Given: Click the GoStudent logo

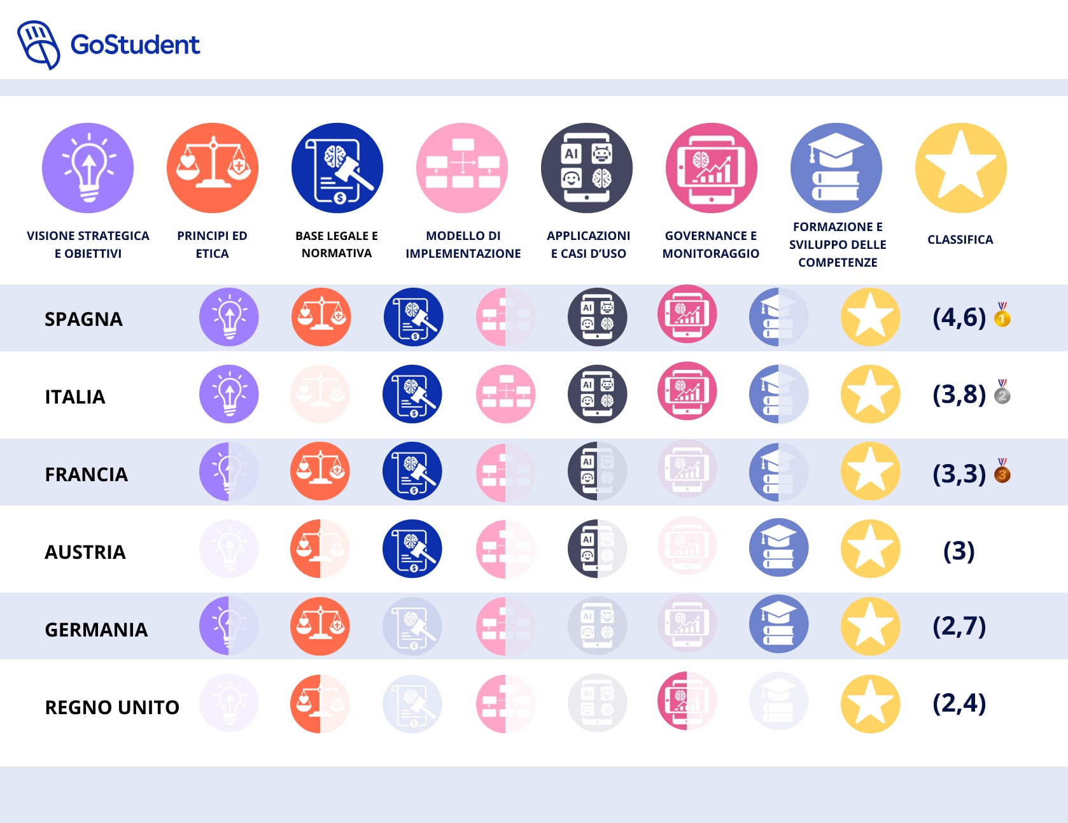Looking at the screenshot, I should pyautogui.click(x=108, y=45).
